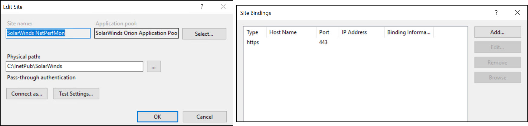Sort the list by Port column
Screen dimensions: 528x126
[327, 32]
